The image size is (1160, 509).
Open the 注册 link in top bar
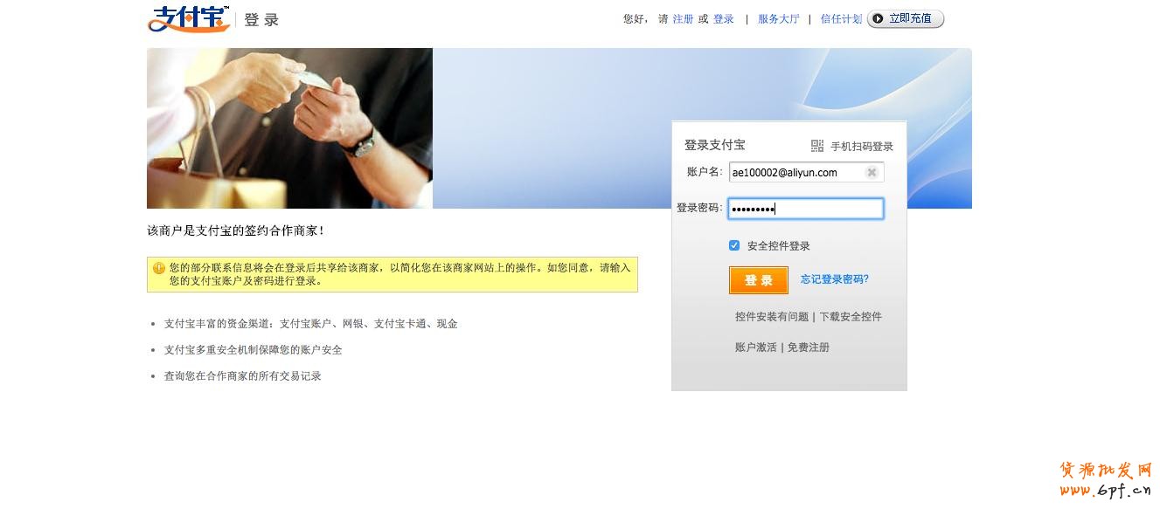683,19
